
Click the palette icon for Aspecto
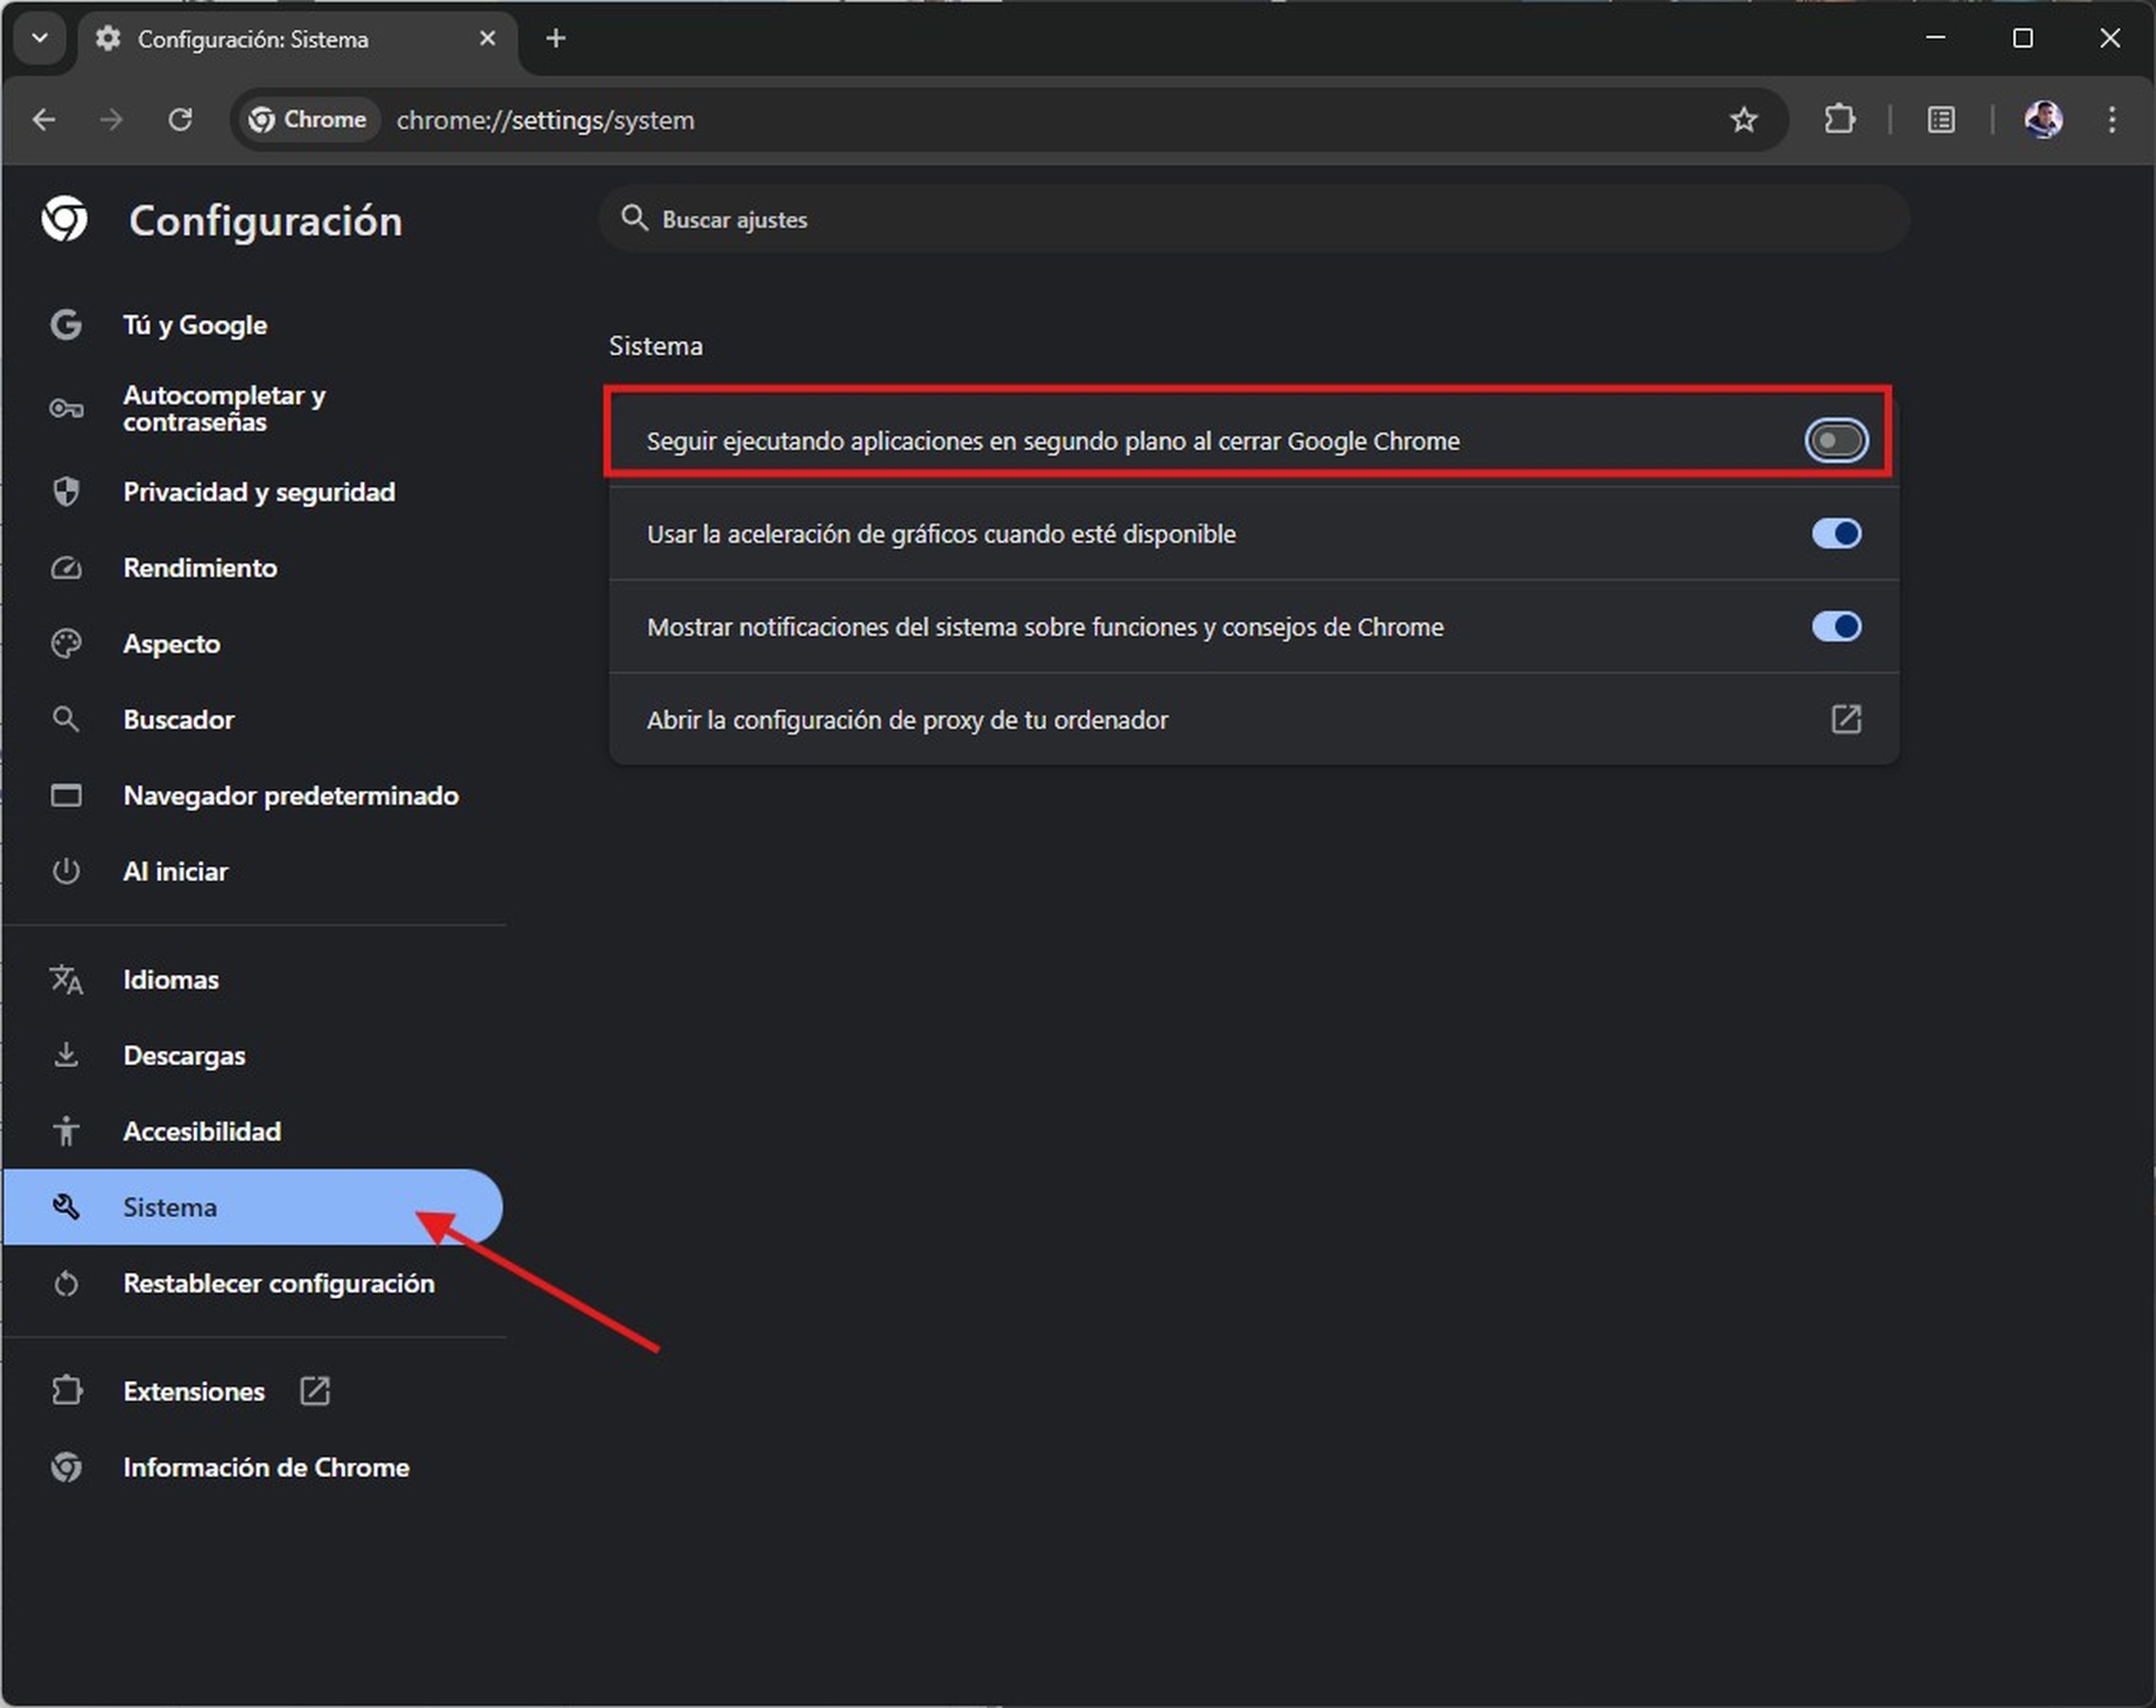click(66, 644)
